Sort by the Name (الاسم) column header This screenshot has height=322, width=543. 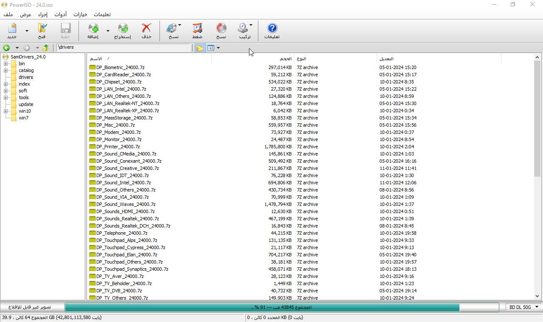tap(149, 58)
